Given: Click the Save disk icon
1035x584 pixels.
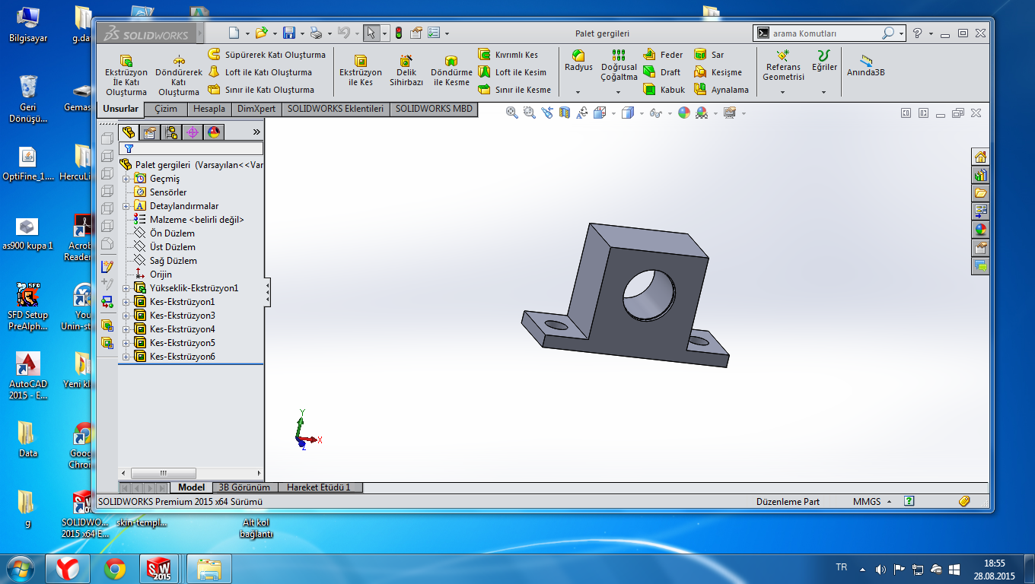Looking at the screenshot, I should click(288, 33).
